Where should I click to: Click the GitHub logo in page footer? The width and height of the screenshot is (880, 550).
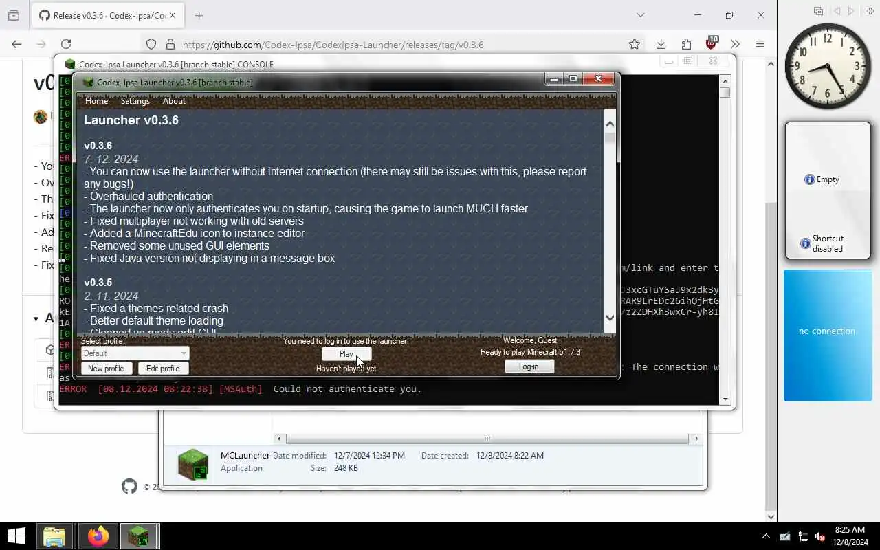pyautogui.click(x=129, y=487)
